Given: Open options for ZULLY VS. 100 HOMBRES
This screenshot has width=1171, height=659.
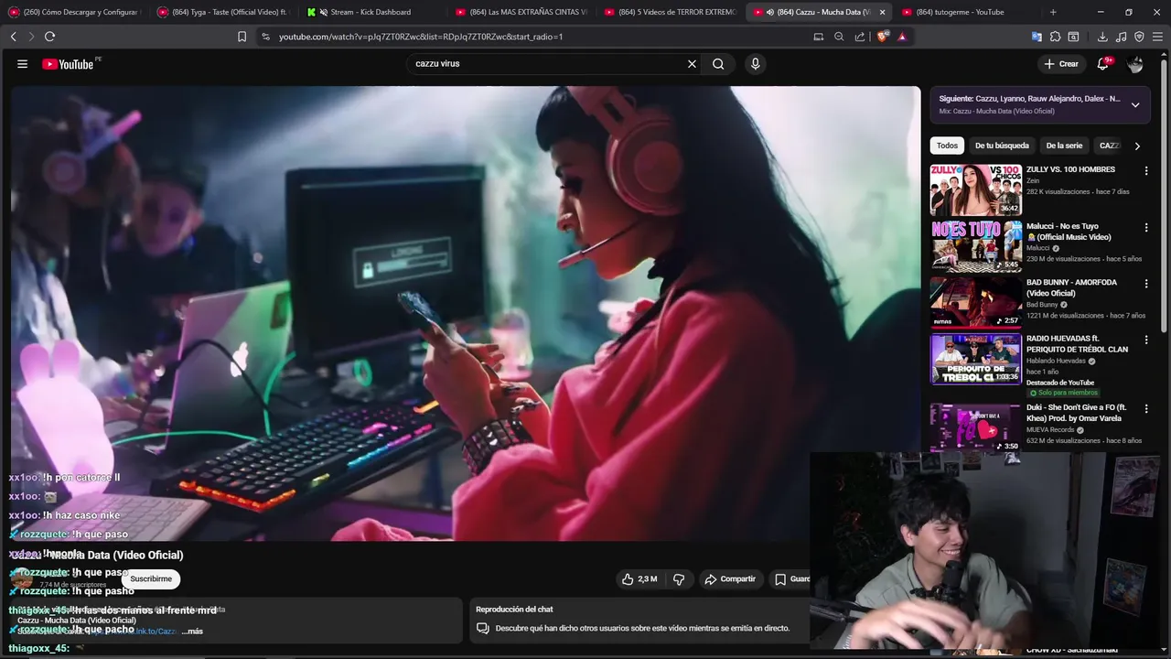Looking at the screenshot, I should 1145,170.
